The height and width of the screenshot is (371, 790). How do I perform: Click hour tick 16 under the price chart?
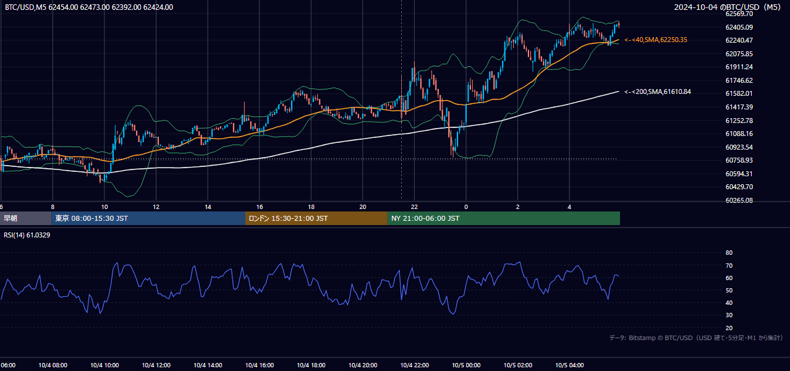coord(260,207)
